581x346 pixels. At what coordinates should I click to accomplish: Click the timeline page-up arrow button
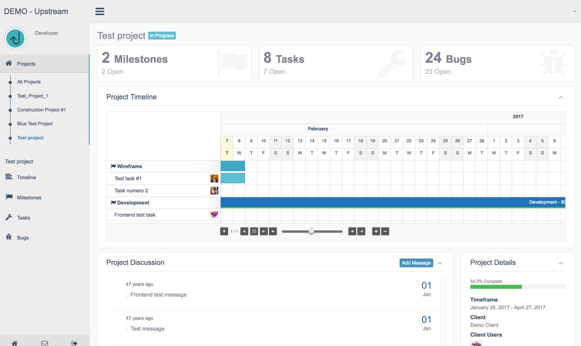[224, 231]
